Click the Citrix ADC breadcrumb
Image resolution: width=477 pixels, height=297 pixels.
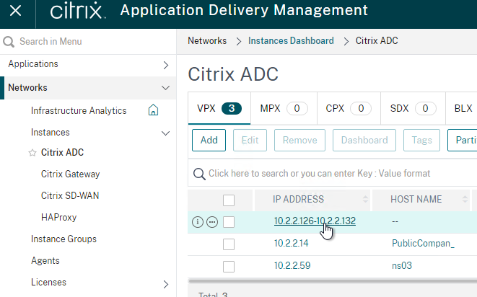coord(377,41)
